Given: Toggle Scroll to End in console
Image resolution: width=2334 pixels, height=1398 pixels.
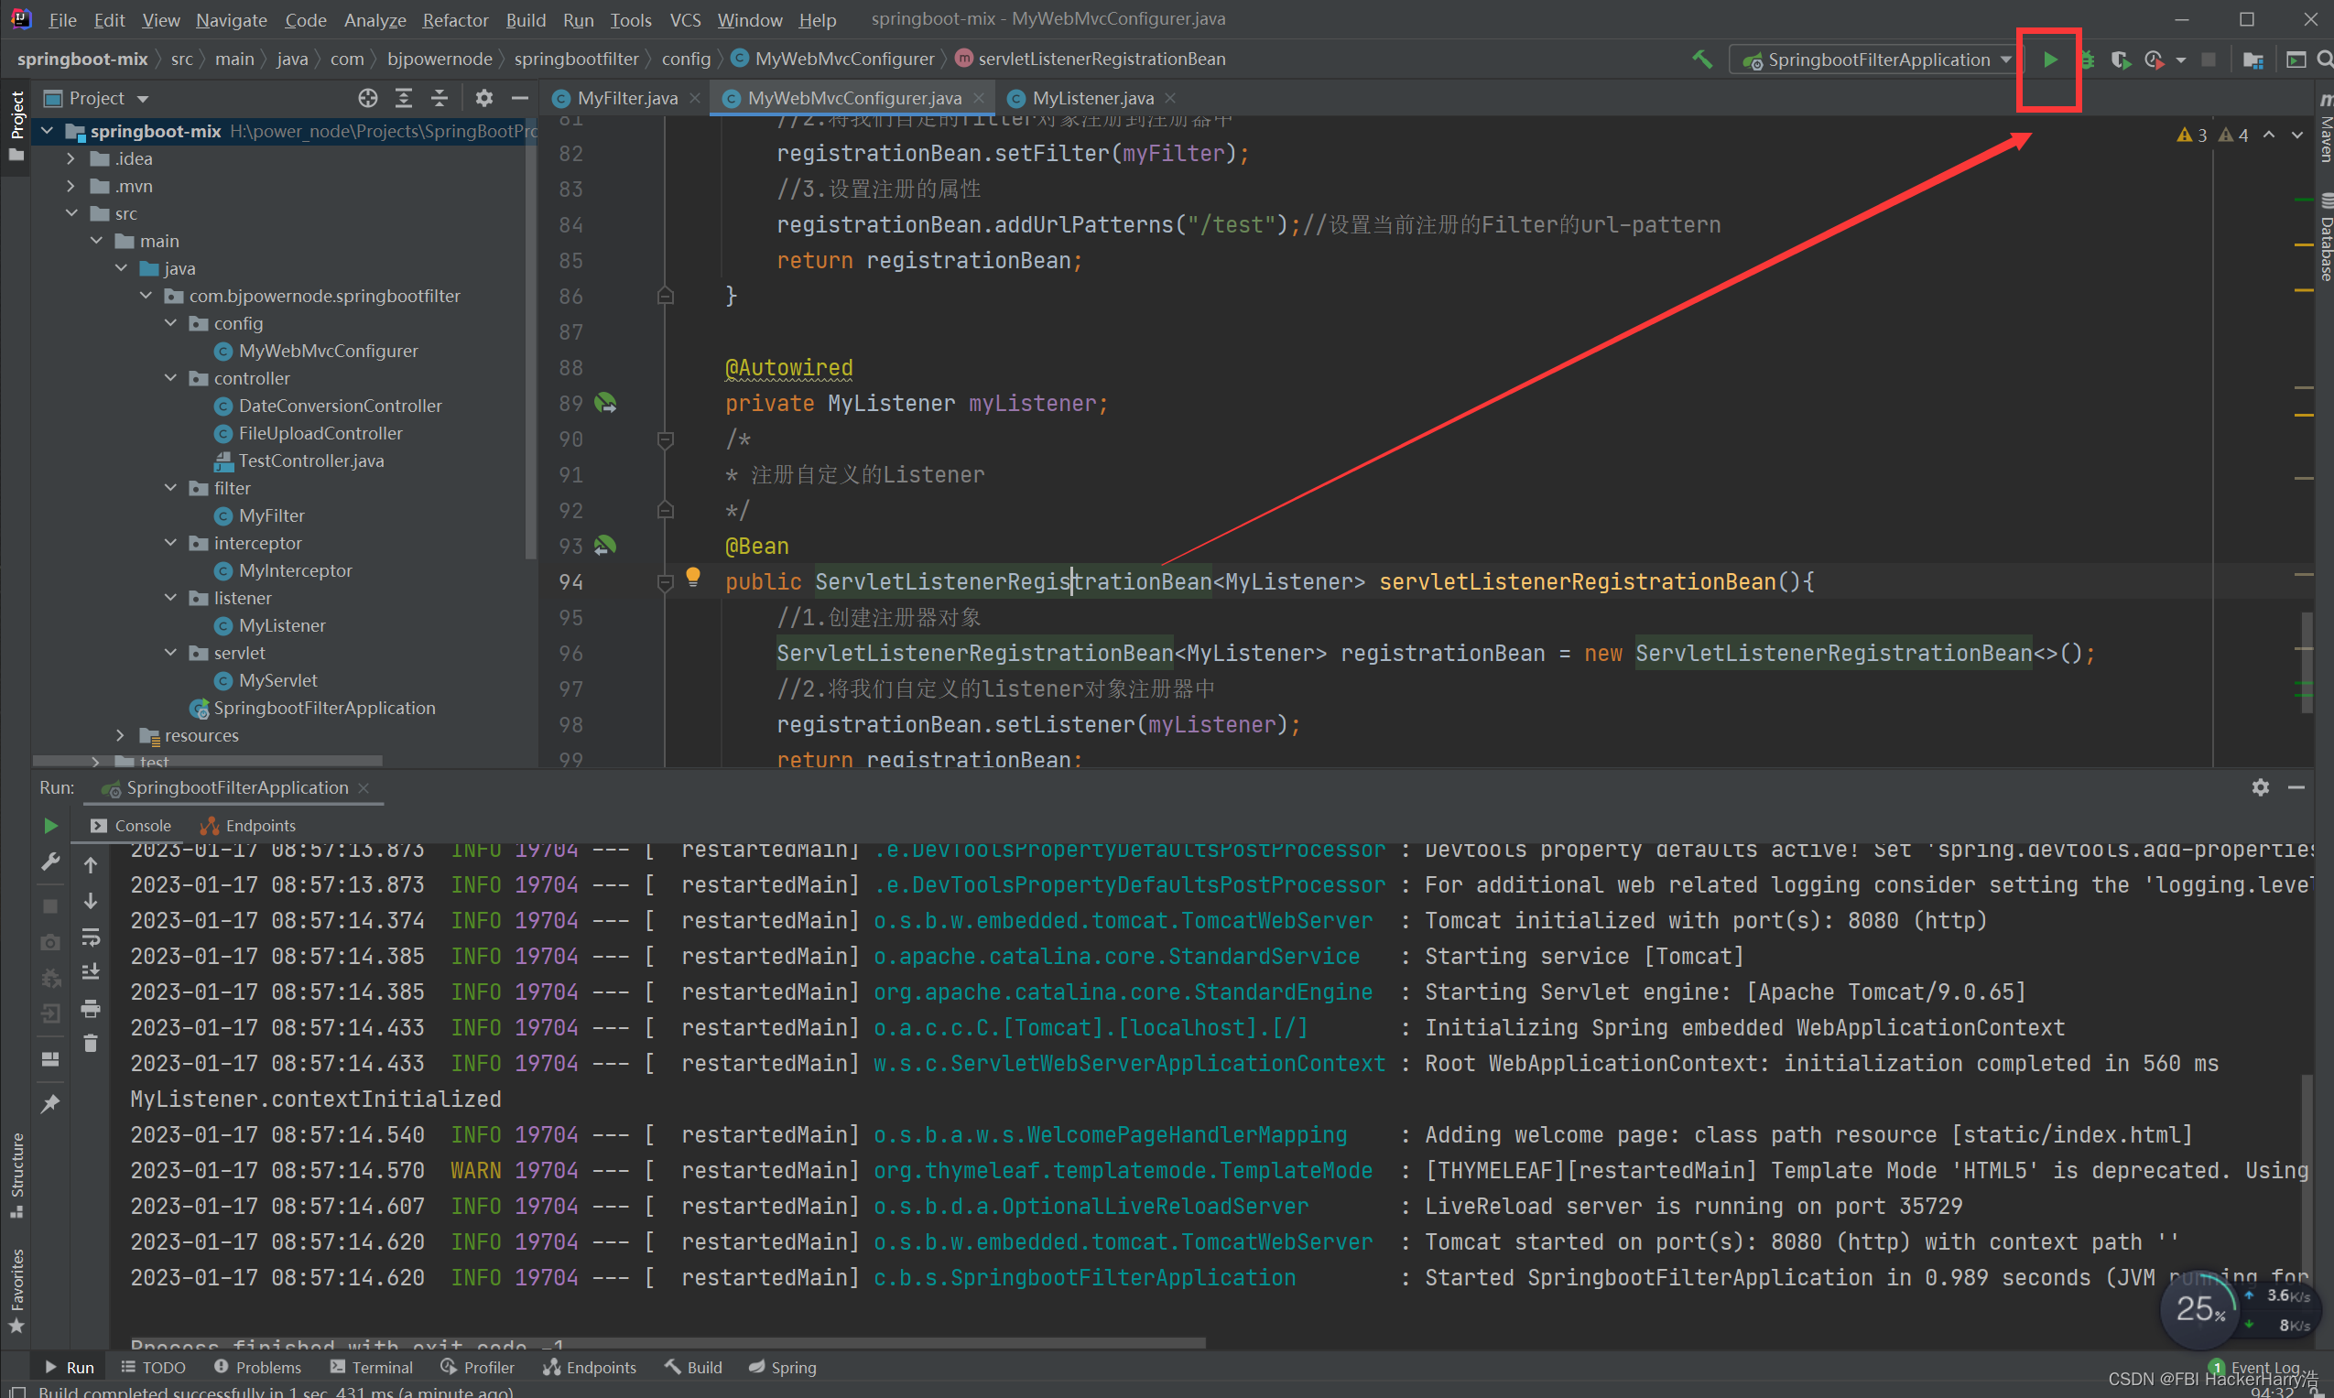Looking at the screenshot, I should pyautogui.click(x=91, y=972).
